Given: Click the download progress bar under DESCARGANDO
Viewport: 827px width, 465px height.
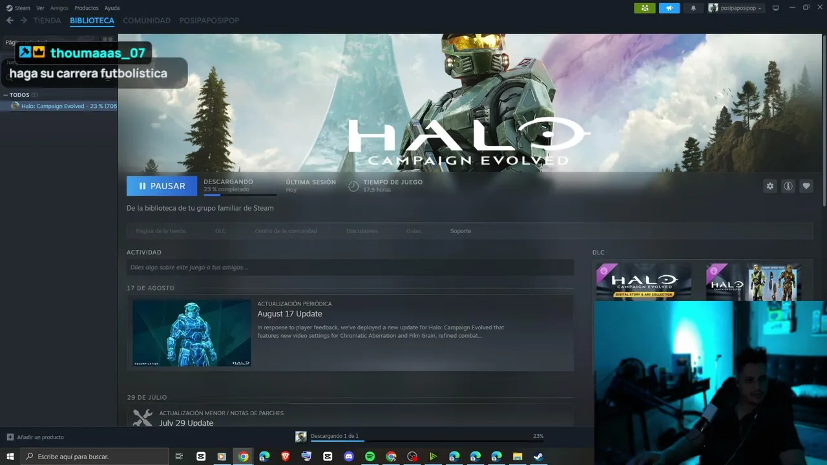Looking at the screenshot, I should coord(240,194).
